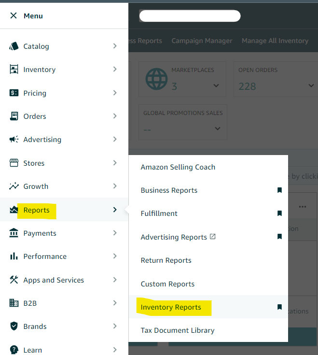318x355 pixels.
Task: Toggle bookmark for Inventory Reports
Action: point(279,307)
